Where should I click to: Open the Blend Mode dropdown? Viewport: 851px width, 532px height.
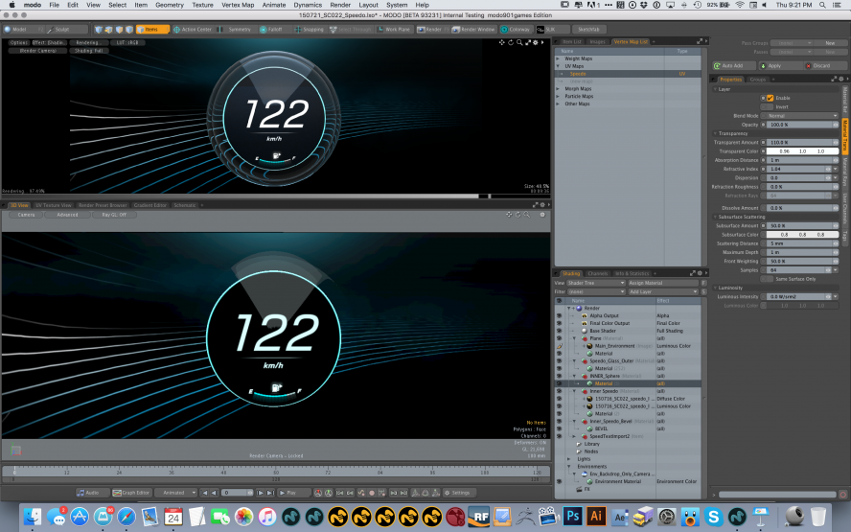800,116
